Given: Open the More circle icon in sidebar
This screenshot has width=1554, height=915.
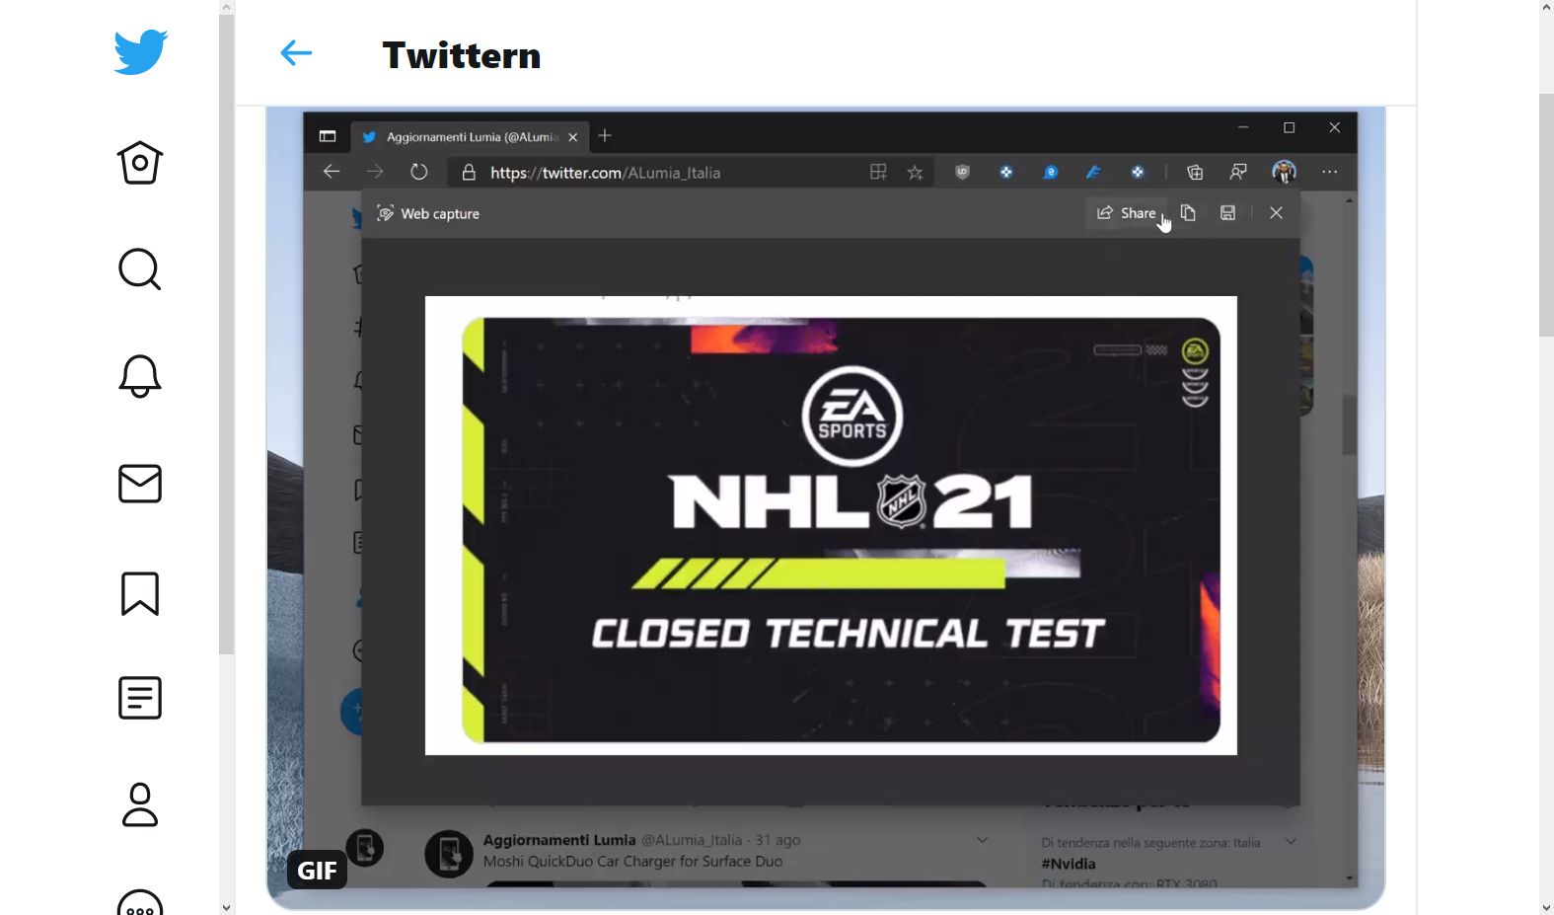Looking at the screenshot, I should (140, 902).
